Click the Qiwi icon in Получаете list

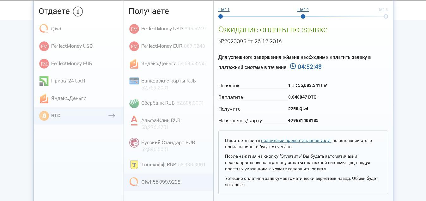pyautogui.click(x=134, y=182)
